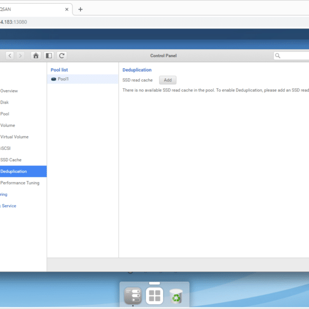Click the Control Panel search field
This screenshot has width=309, height=309.
click(291, 56)
